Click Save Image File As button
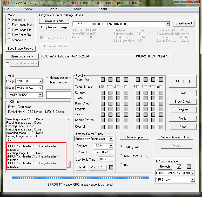 pos(20,49)
